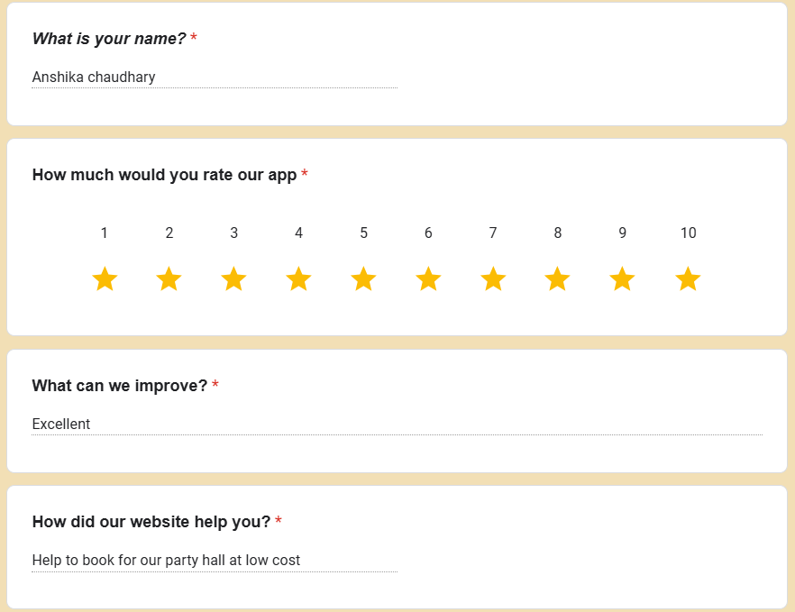Select the 9 star rating
The image size is (795, 612).
point(622,279)
